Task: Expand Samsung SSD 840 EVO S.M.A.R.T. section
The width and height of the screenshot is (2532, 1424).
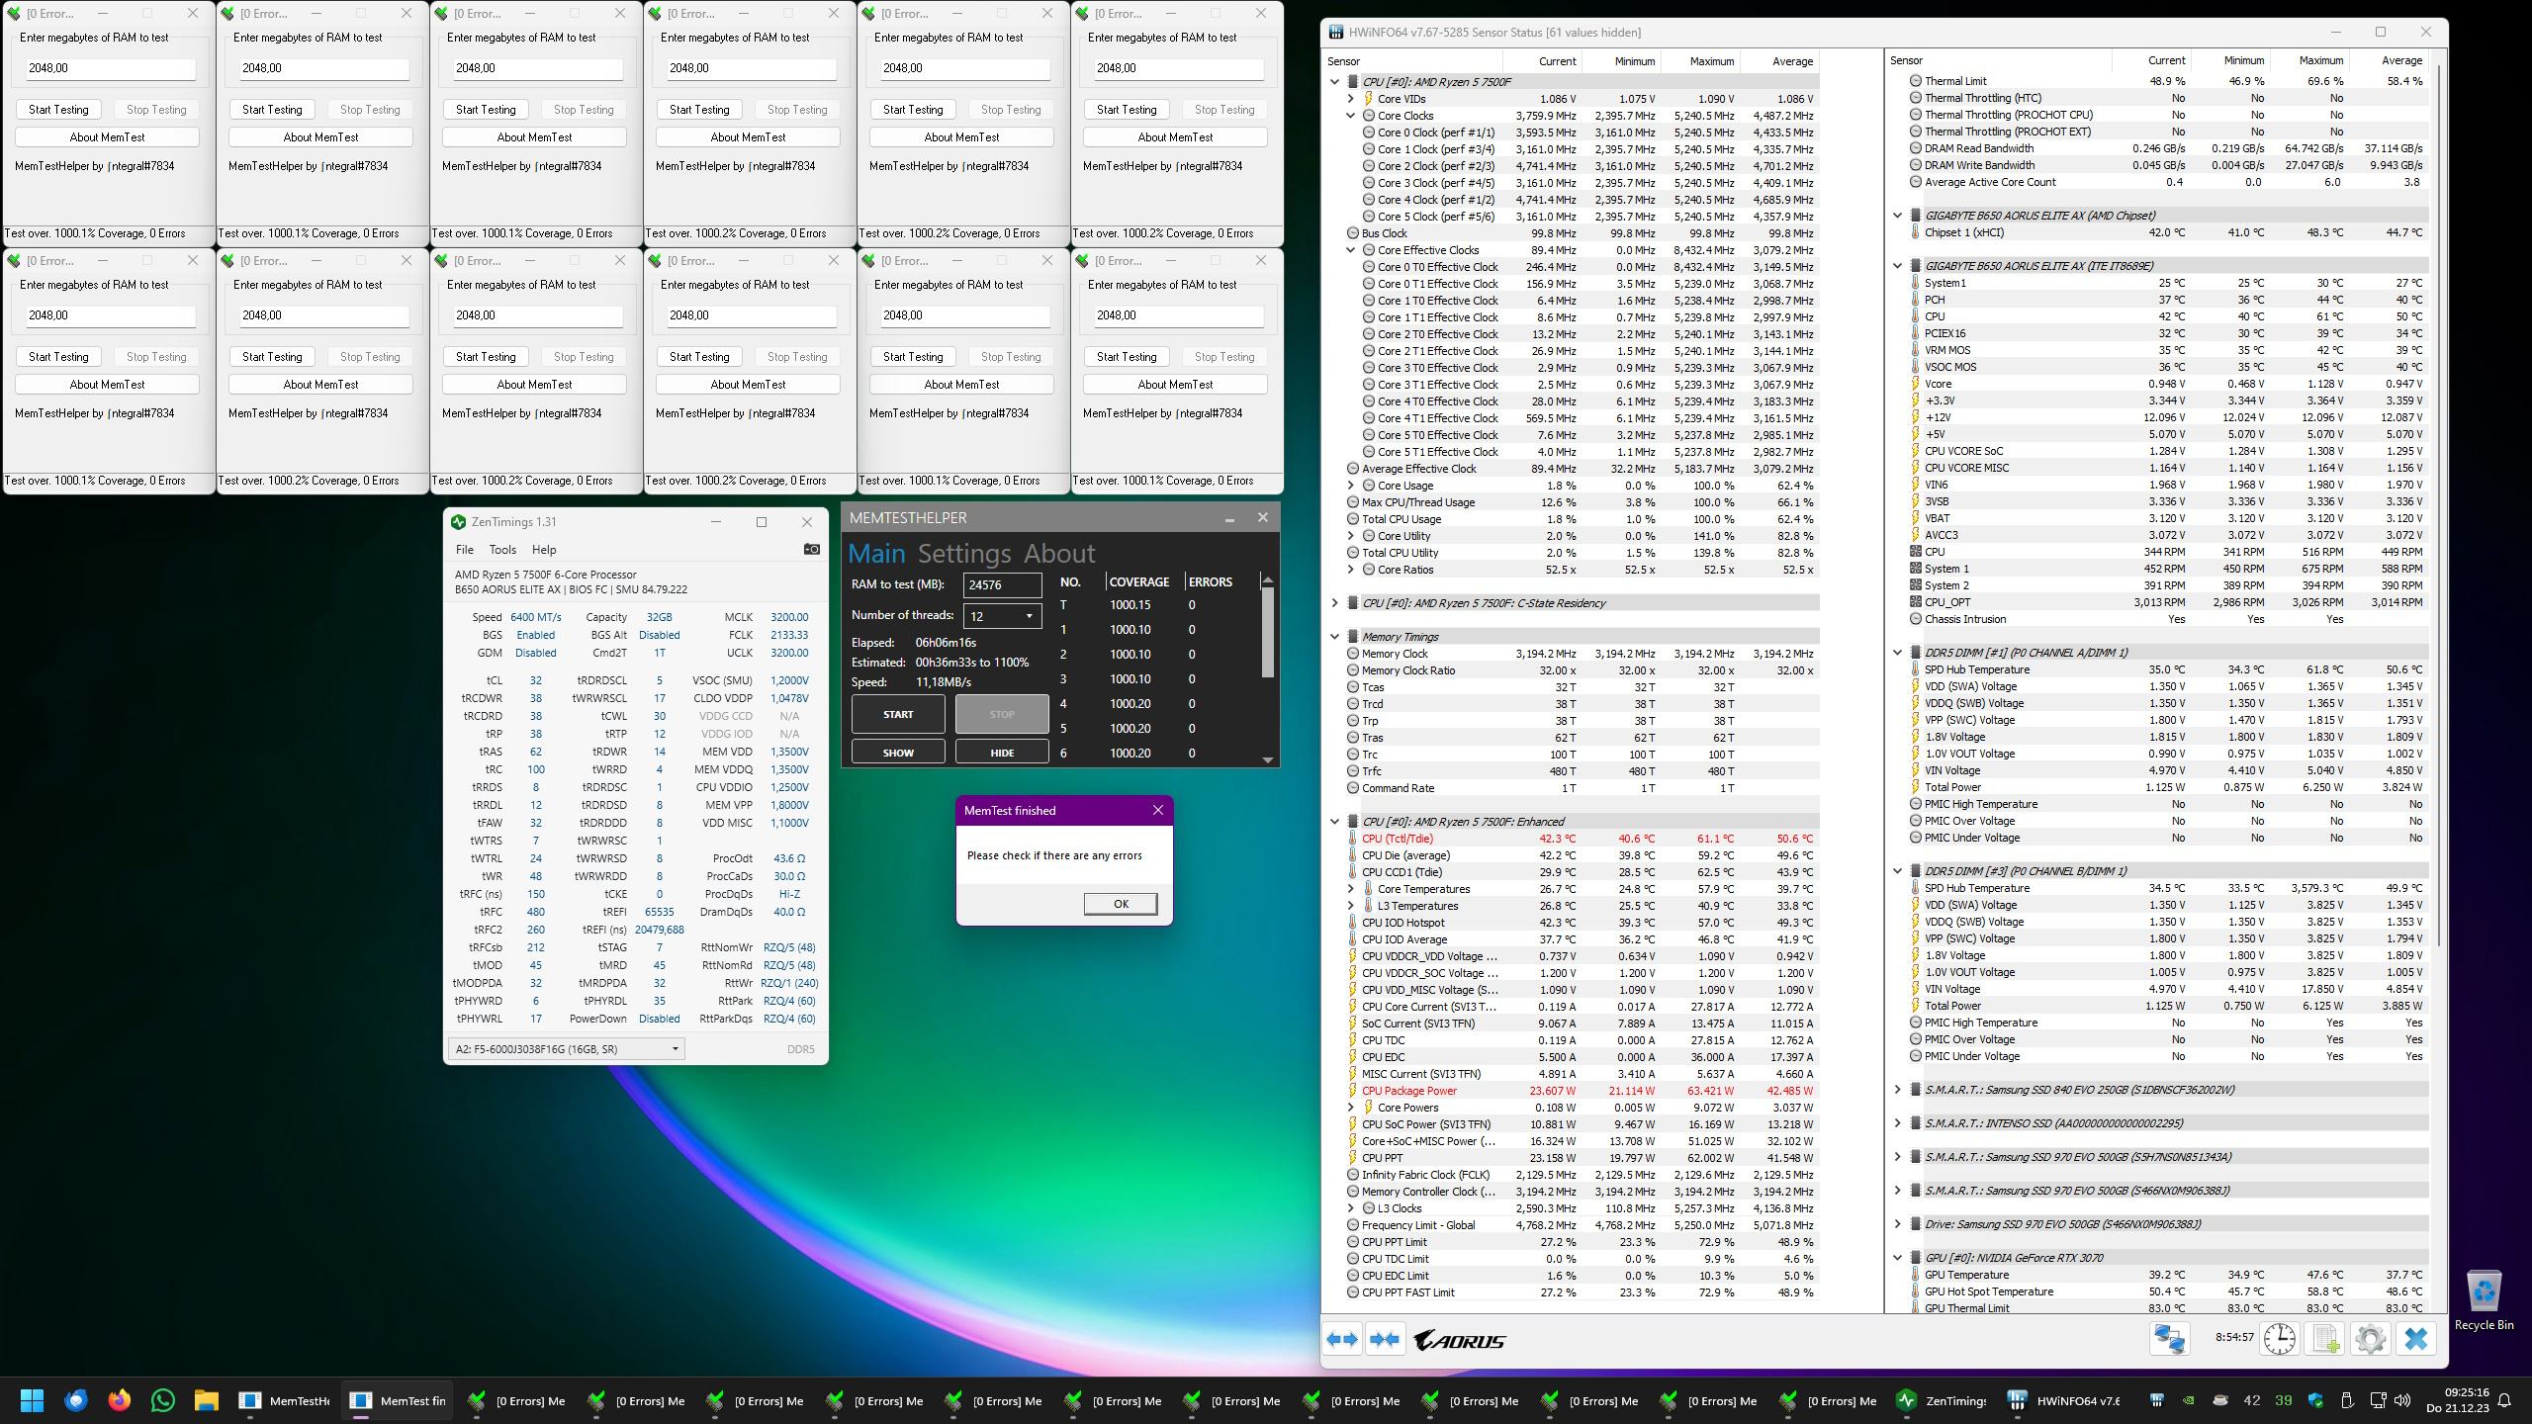Action: click(x=1897, y=1090)
